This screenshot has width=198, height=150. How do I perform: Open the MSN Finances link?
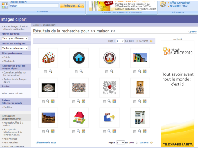10,139
